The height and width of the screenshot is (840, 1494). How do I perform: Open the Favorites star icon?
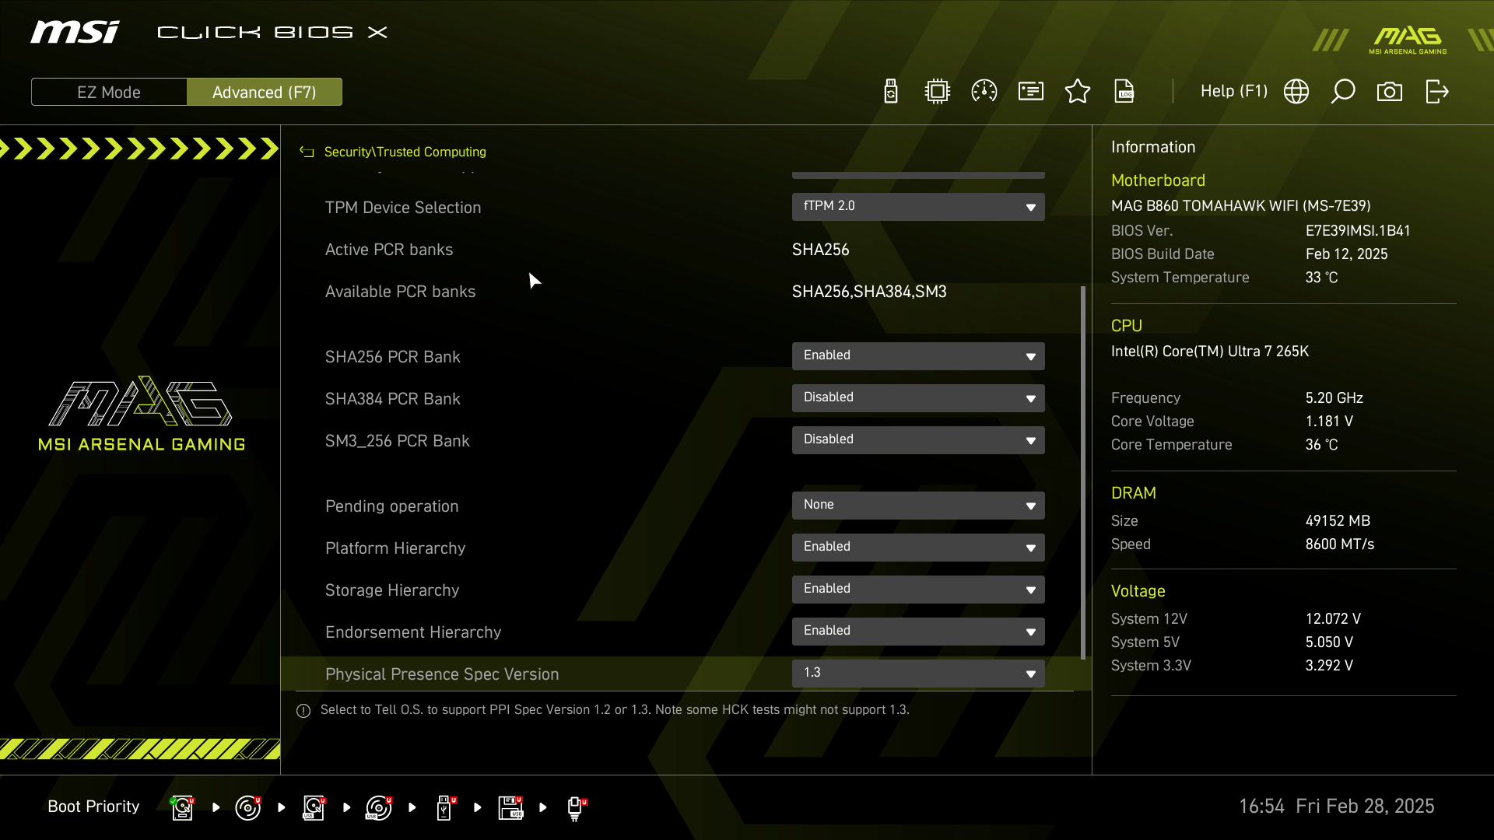point(1078,92)
